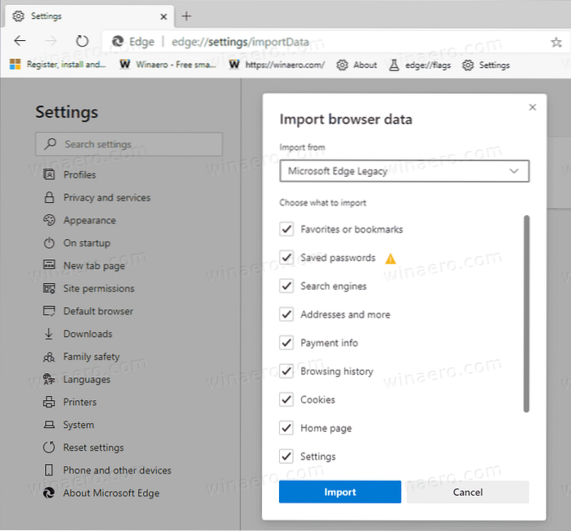The width and height of the screenshot is (571, 531).
Task: Click the warning icon beside Saved passwords
Action: [x=390, y=259]
